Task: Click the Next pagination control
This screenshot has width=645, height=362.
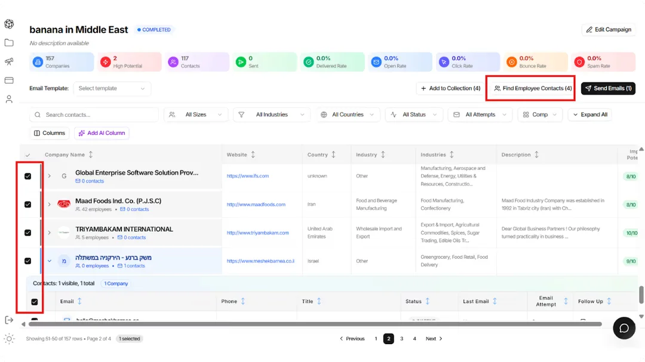Action: click(432, 338)
